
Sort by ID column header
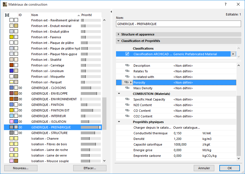24,15
